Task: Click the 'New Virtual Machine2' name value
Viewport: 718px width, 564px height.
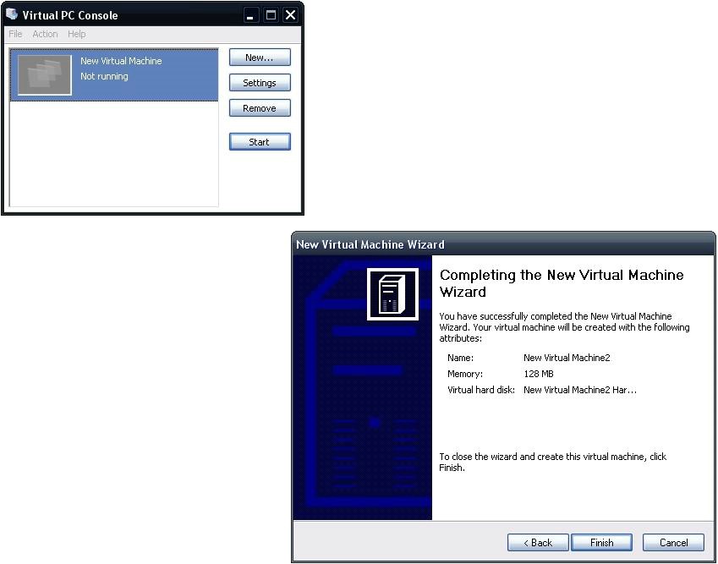Action: click(567, 358)
